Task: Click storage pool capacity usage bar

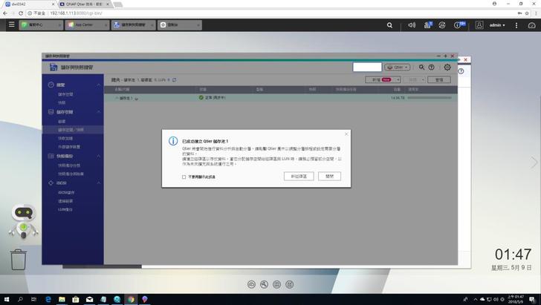Action: point(430,98)
